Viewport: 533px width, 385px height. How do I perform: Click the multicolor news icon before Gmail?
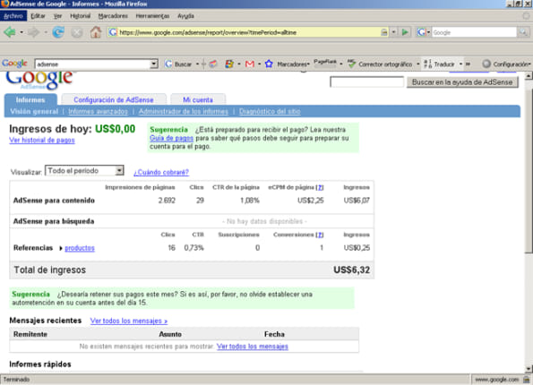[229, 64]
